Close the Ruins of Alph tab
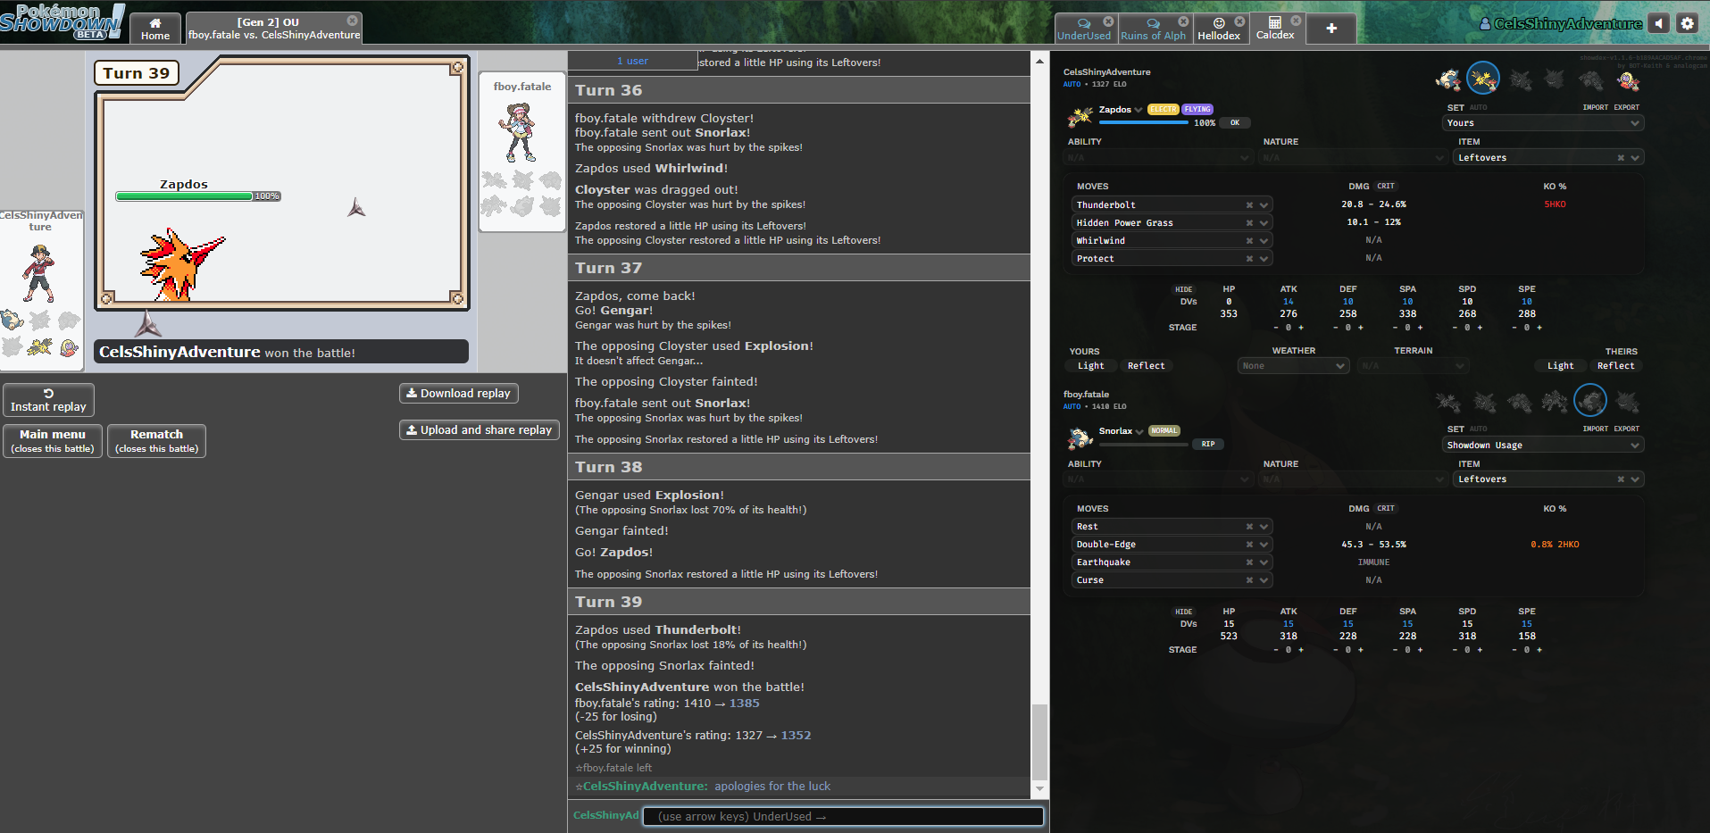 1183,21
